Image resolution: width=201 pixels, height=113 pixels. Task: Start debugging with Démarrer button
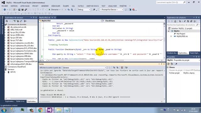click(54, 10)
